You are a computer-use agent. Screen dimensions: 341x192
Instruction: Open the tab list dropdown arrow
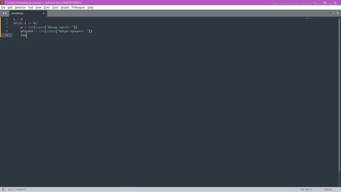tap(338, 13)
